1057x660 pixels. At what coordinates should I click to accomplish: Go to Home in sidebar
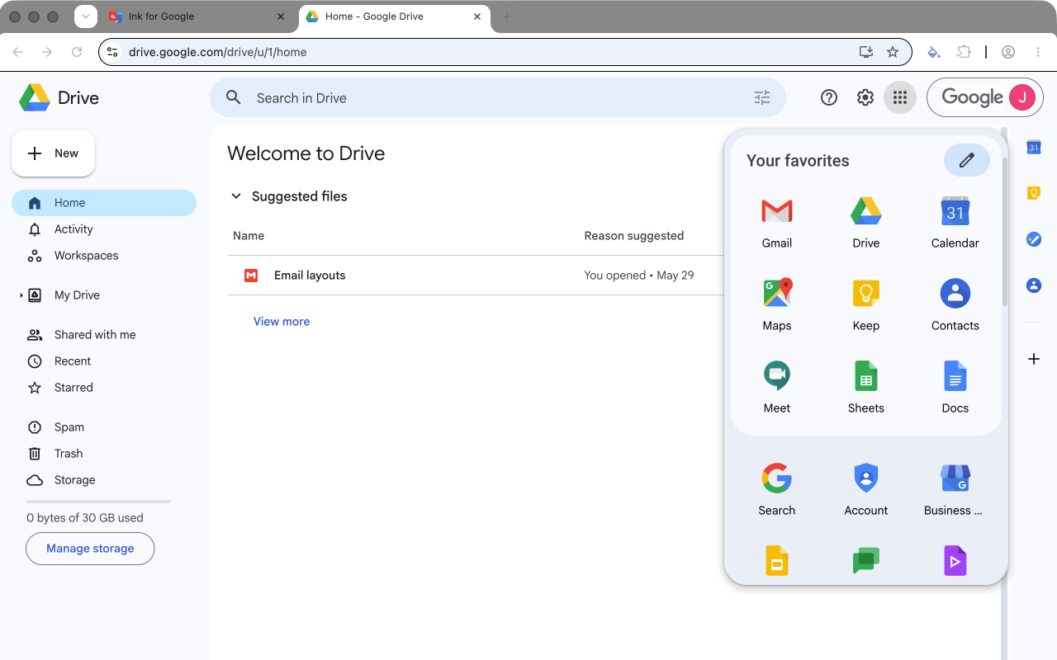104,203
